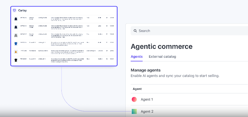Click the gray hoodie product icon

tap(16, 36)
